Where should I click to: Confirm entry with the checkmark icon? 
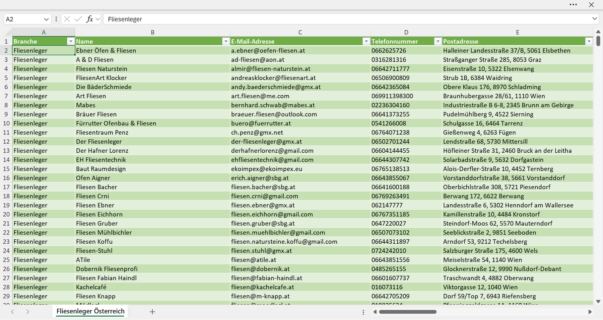[x=78, y=19]
